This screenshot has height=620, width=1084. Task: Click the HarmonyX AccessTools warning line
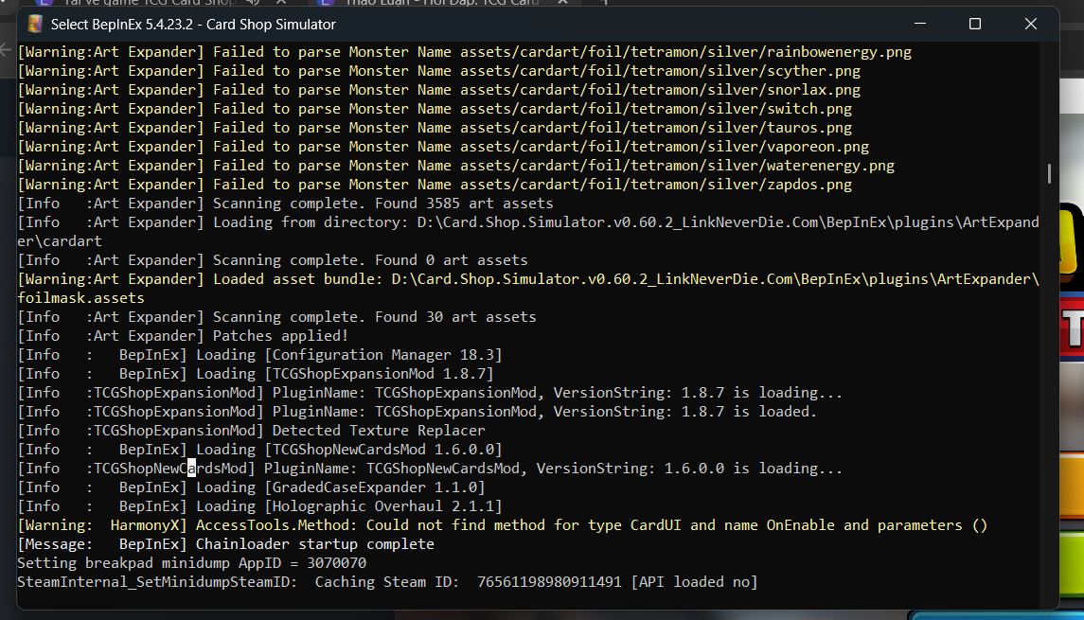(502, 525)
